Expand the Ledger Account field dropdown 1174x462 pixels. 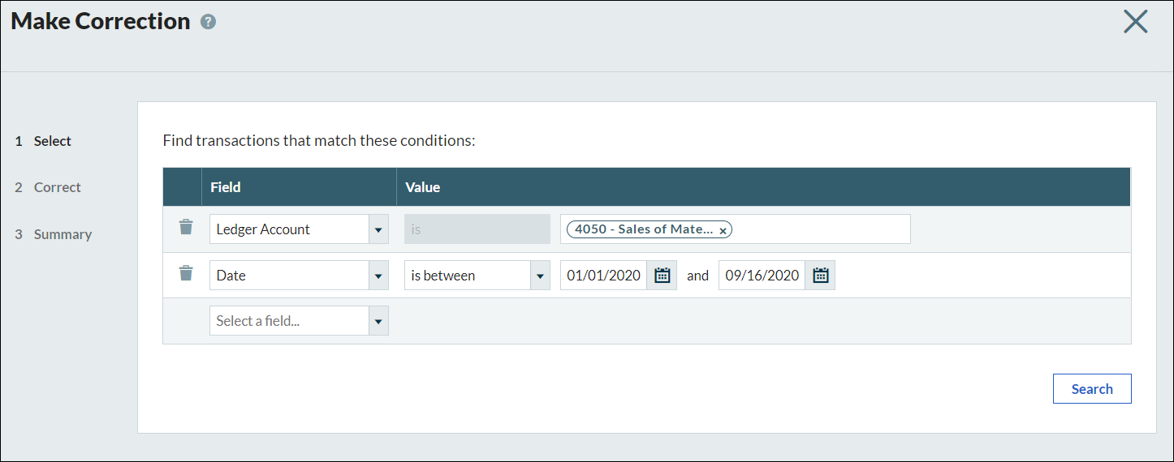(378, 229)
